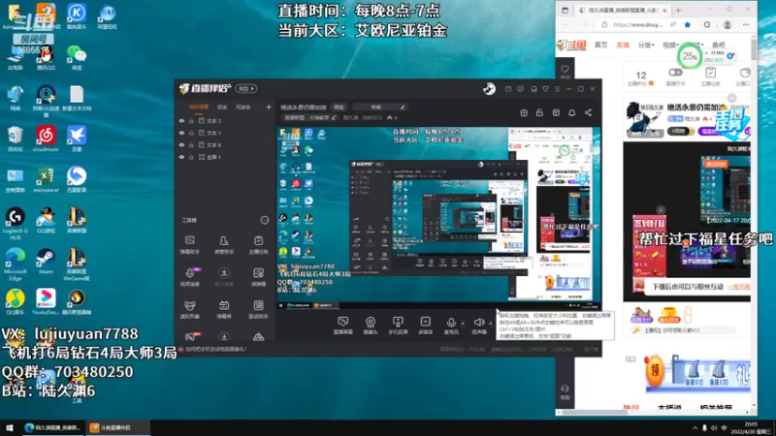The height and width of the screenshot is (436, 776).
Task: Toggle the lock on 全屏 1 layer
Action: [x=191, y=157]
